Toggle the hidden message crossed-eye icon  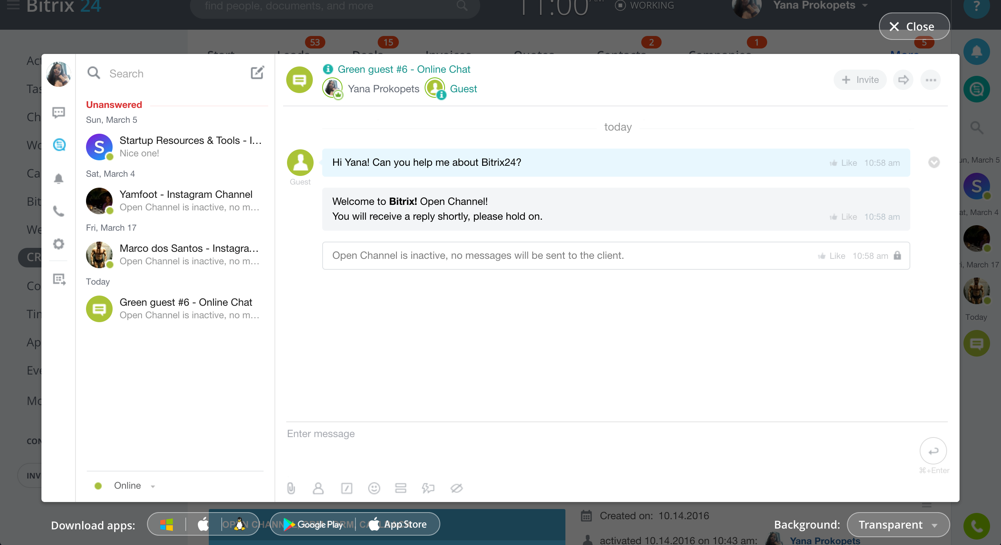point(456,488)
